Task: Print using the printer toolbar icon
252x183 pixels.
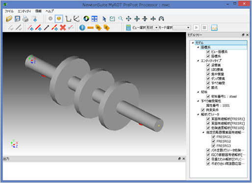Action: click(x=25, y=19)
